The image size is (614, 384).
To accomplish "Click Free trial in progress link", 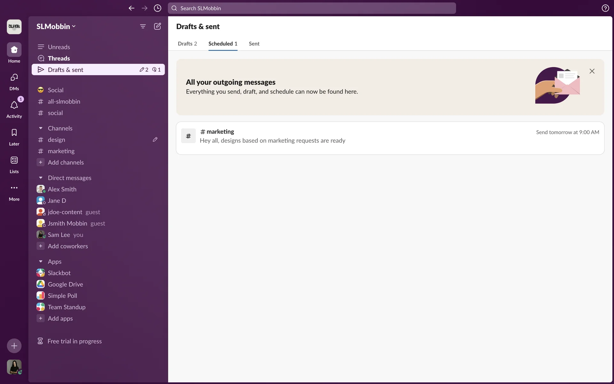I will (75, 341).
